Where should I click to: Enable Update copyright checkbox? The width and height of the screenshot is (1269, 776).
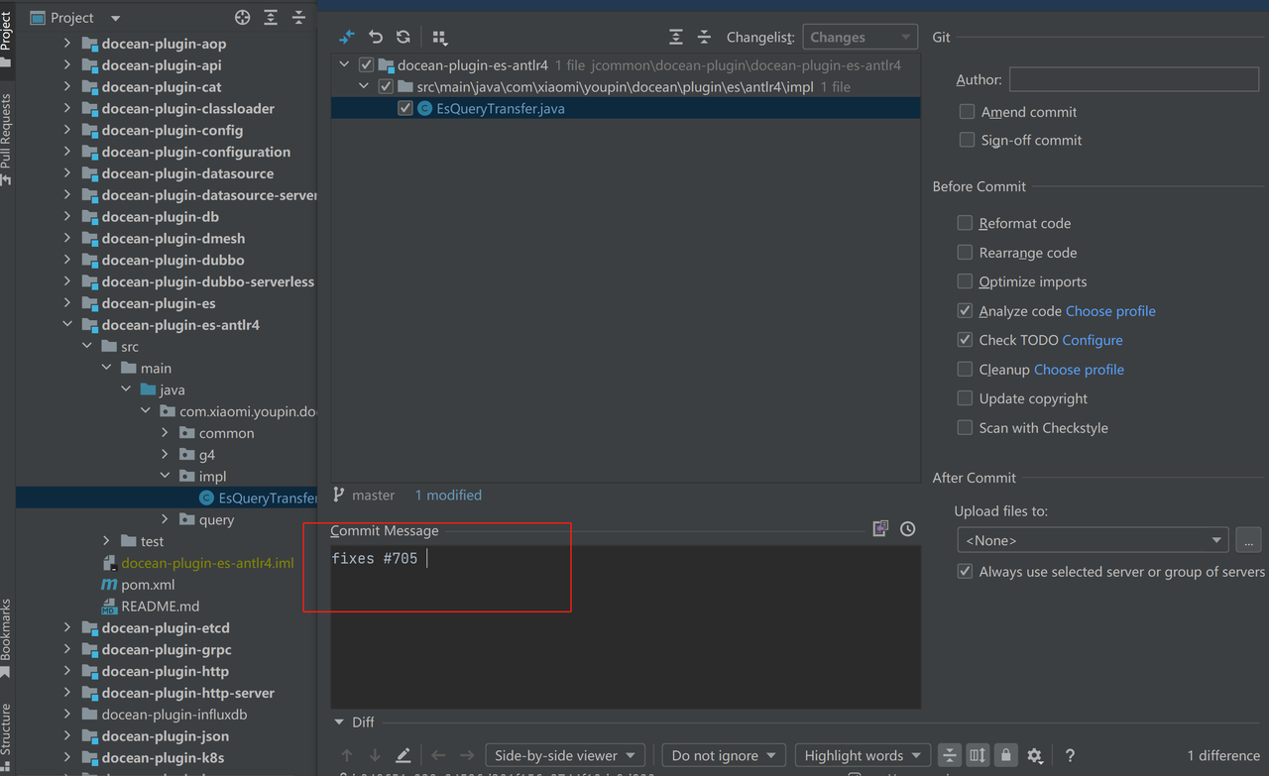click(x=965, y=398)
